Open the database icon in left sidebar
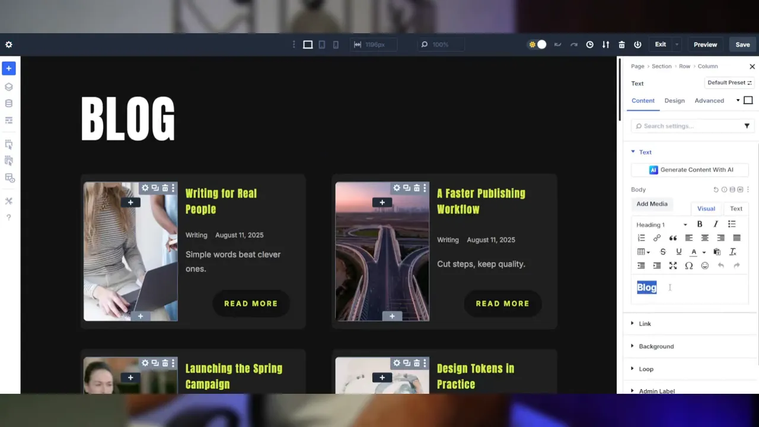 coord(8,103)
